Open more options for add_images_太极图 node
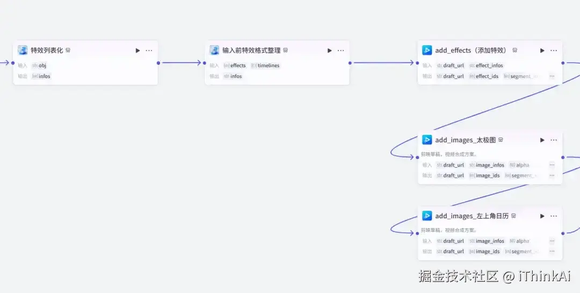Image resolution: width=580 pixels, height=293 pixels. point(554,140)
